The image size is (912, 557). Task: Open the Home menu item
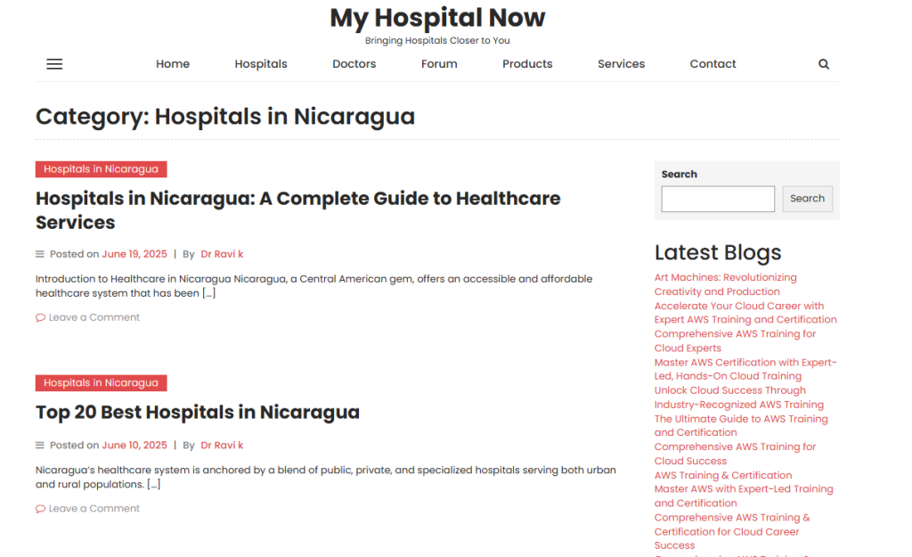[173, 64]
